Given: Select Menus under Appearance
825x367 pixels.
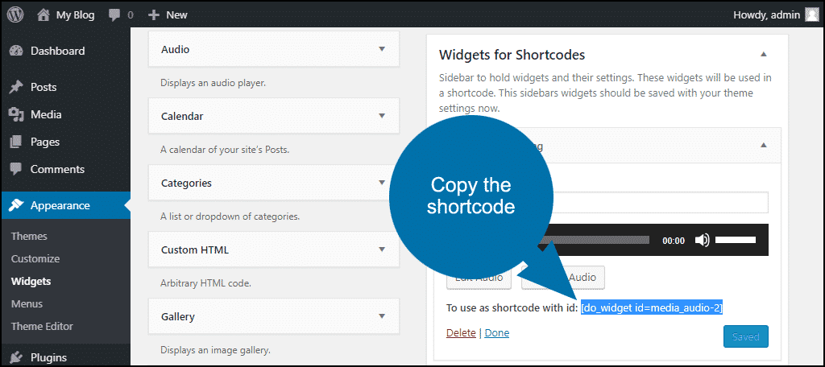Looking at the screenshot, I should [x=27, y=304].
